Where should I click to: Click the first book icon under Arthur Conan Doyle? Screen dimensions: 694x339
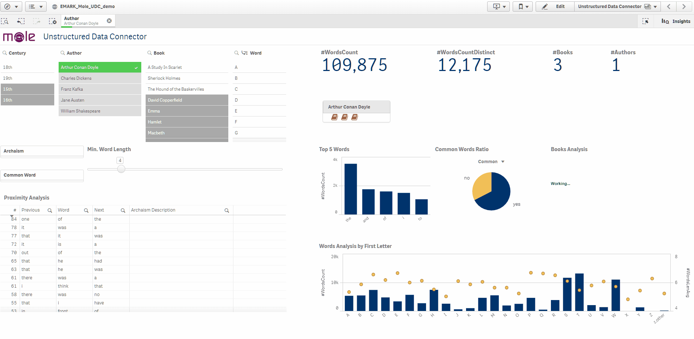[x=335, y=117]
